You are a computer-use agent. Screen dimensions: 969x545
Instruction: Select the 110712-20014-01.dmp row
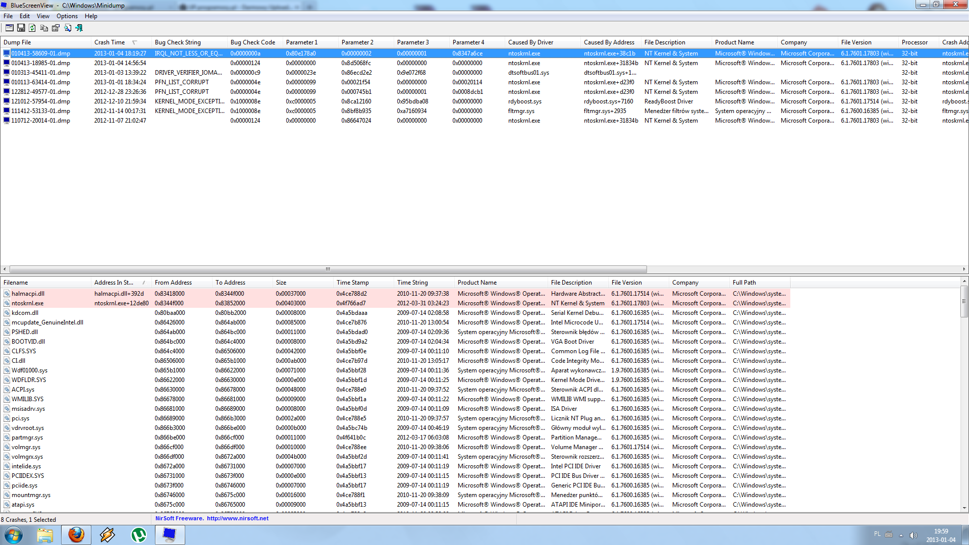[x=484, y=121]
